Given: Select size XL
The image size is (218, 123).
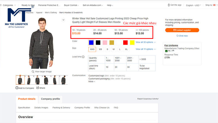Looking at the screenshot, I should (126, 49).
